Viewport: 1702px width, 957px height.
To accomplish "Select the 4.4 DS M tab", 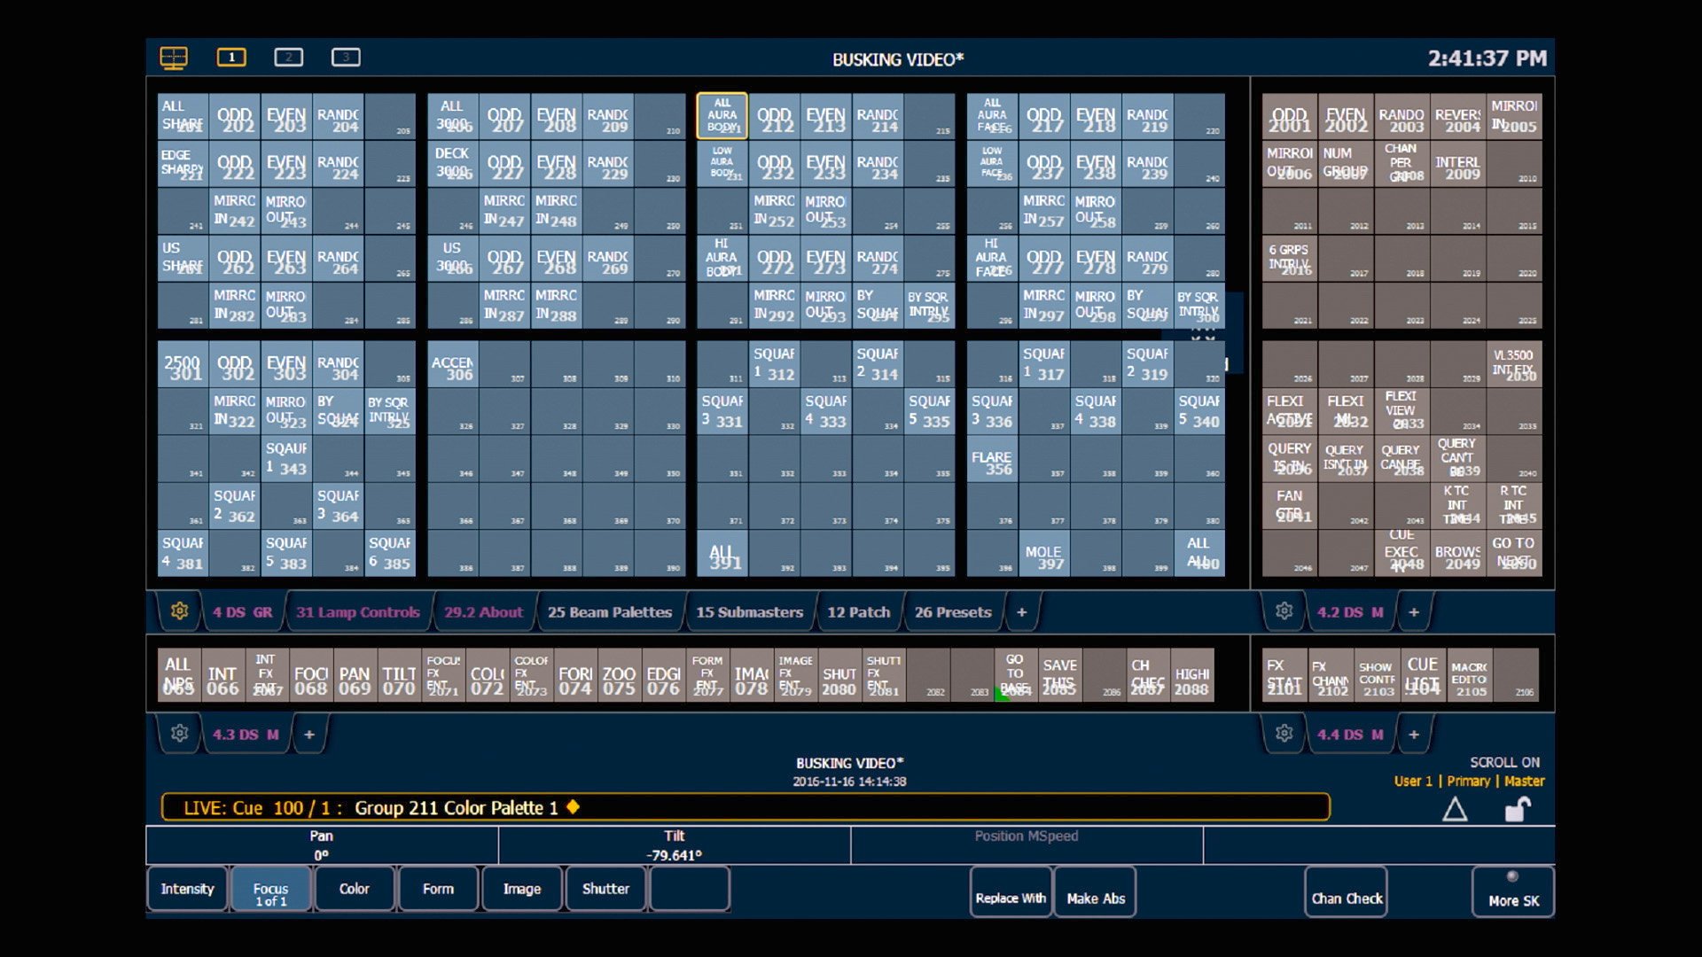I will coord(1350,735).
